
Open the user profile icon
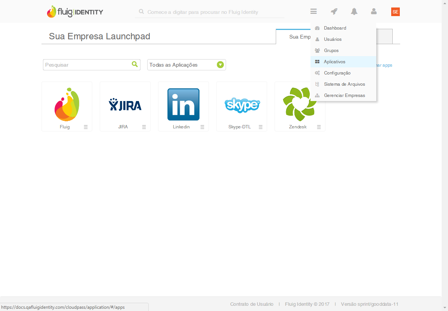point(374,12)
